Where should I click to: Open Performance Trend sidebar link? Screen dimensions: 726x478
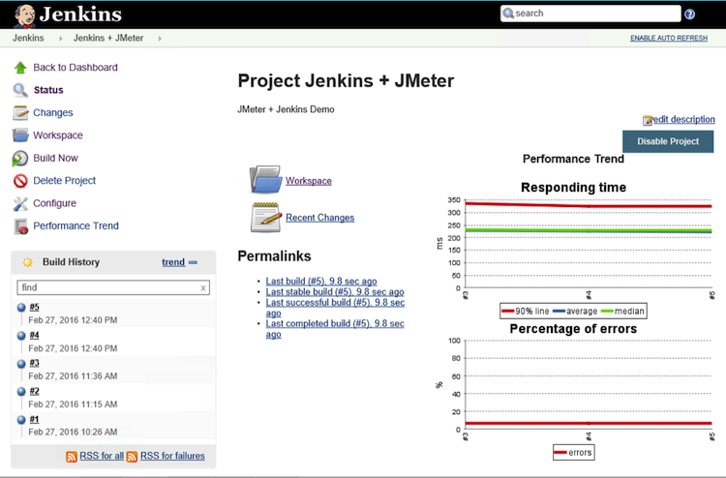(x=76, y=226)
